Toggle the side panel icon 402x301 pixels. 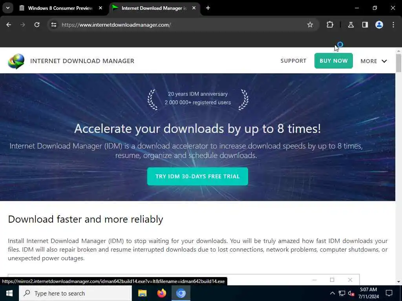365,25
